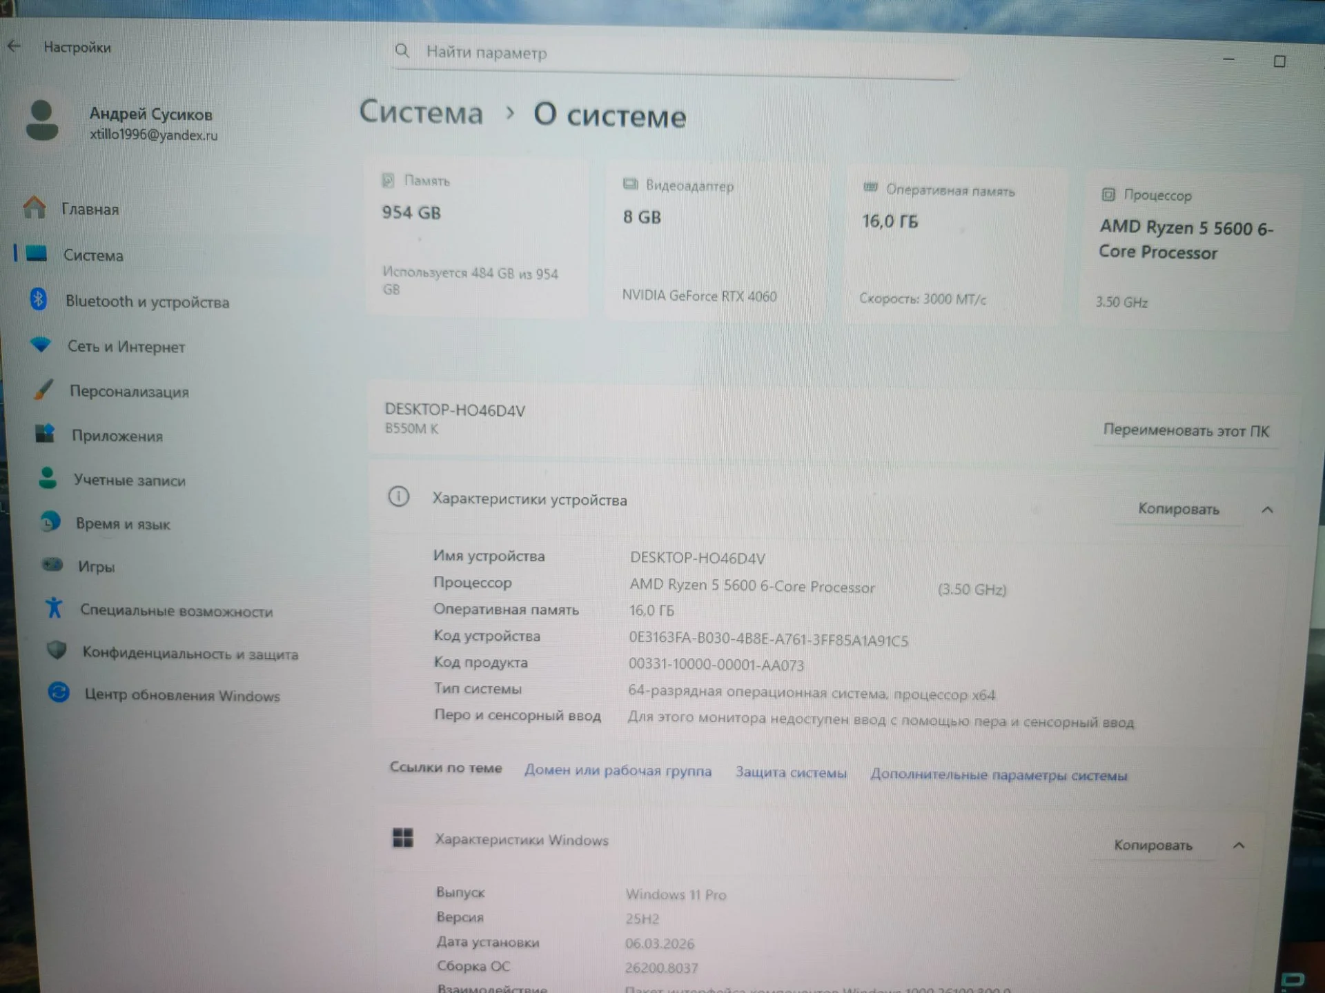This screenshot has width=1325, height=993.
Task: Open Персонализация settings
Action: tap(129, 391)
